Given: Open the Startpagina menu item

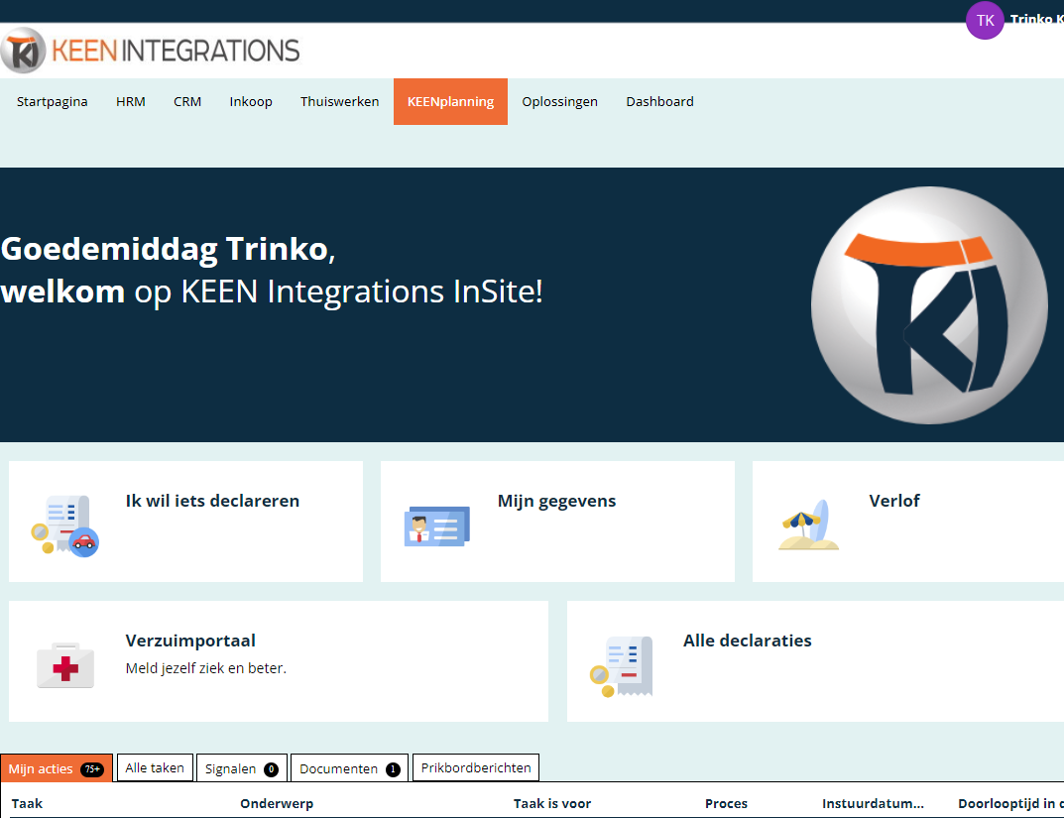Looking at the screenshot, I should 53,102.
